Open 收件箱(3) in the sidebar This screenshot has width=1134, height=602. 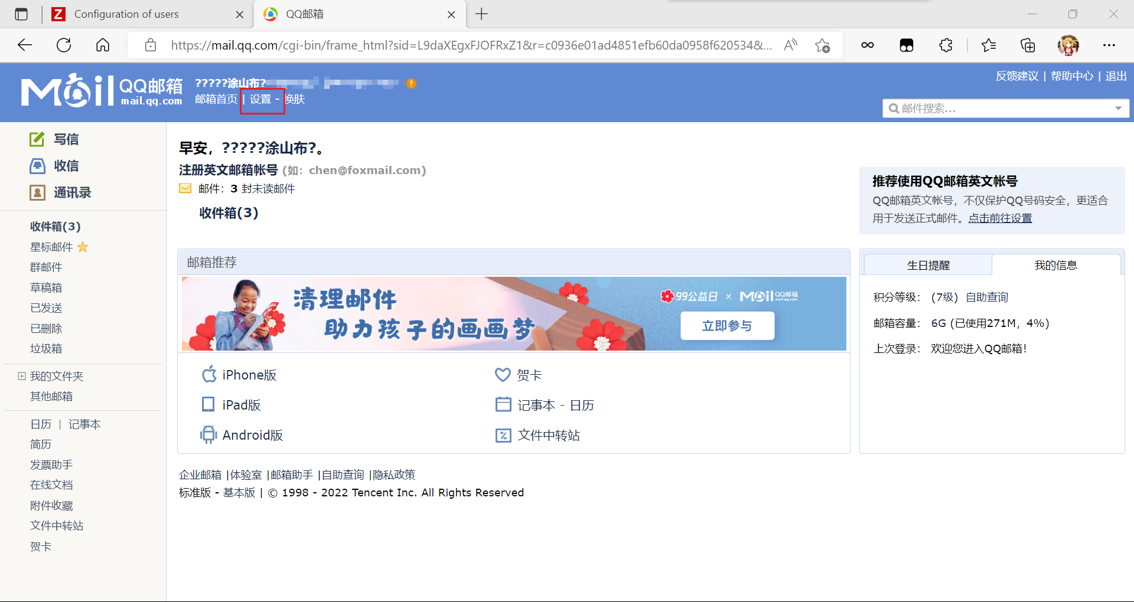coord(55,227)
